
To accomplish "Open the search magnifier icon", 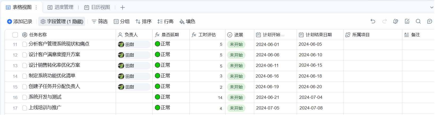I will coord(418,21).
